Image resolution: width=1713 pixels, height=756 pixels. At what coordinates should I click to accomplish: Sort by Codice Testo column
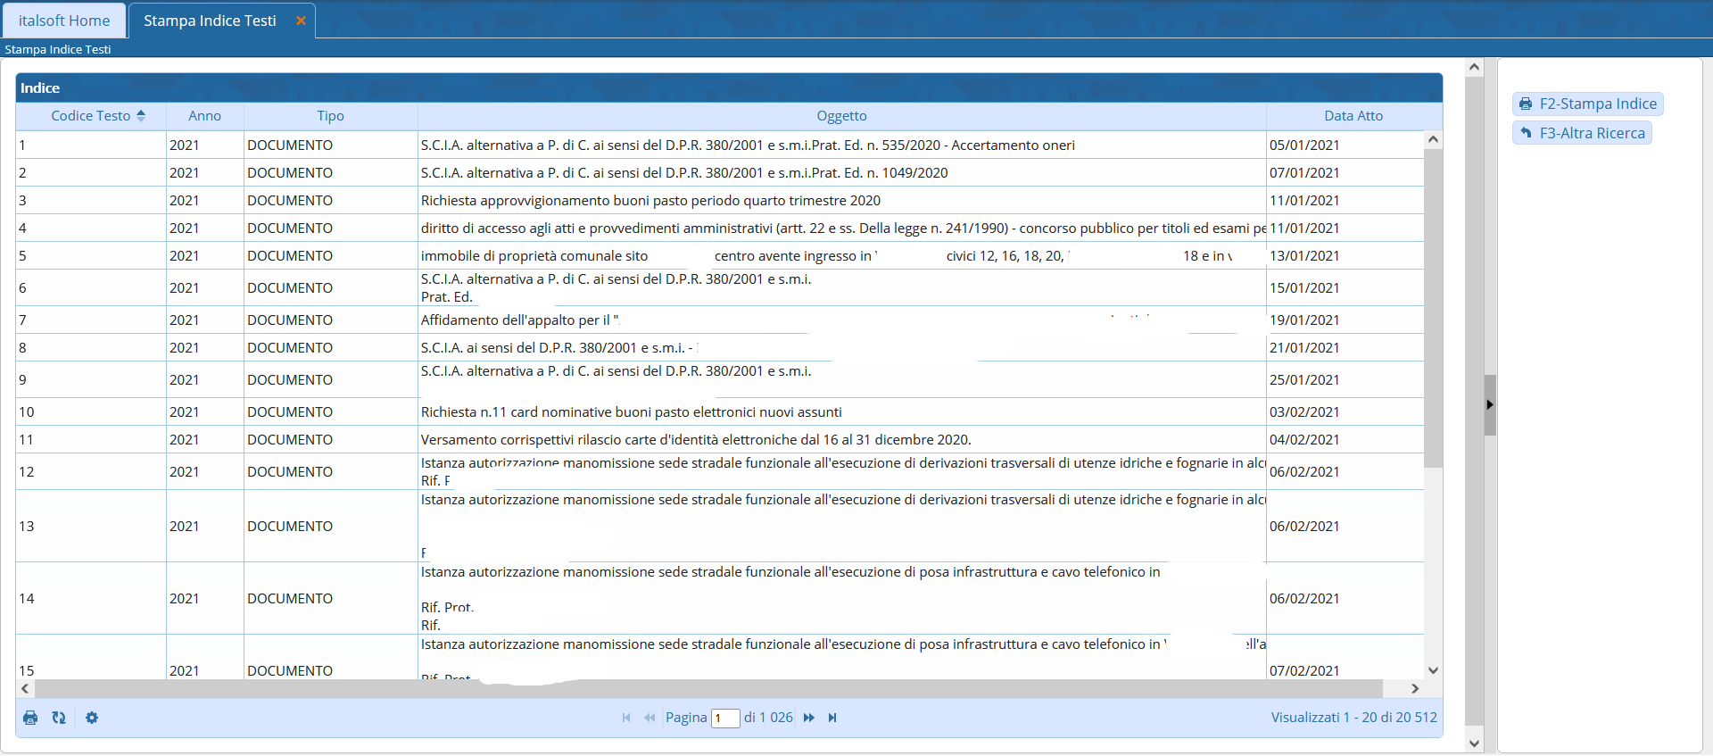(x=91, y=116)
